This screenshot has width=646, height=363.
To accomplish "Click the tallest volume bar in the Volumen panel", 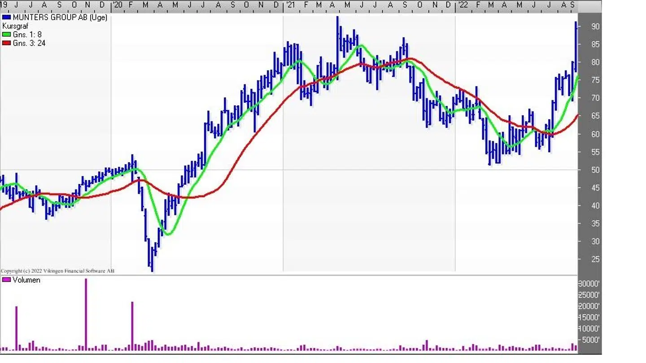I will 86,314.
